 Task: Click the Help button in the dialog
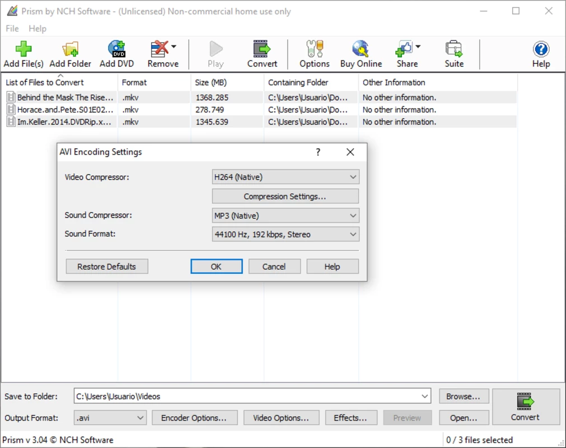pos(333,267)
